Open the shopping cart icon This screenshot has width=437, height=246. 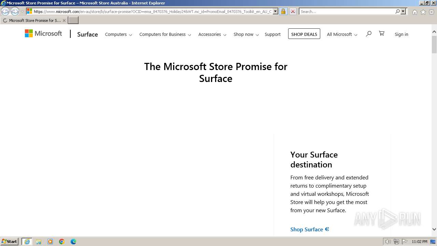pyautogui.click(x=382, y=33)
